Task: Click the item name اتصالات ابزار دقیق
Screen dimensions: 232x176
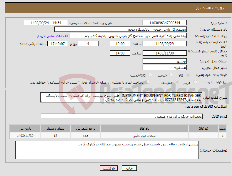Action: [x=144, y=136]
